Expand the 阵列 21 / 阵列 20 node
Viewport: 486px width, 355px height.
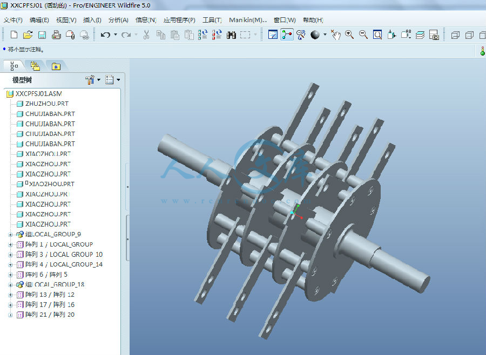[10, 315]
